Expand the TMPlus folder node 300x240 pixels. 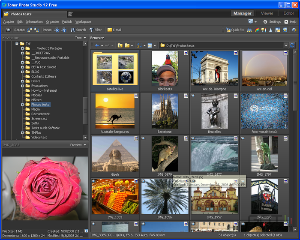pos(22,132)
